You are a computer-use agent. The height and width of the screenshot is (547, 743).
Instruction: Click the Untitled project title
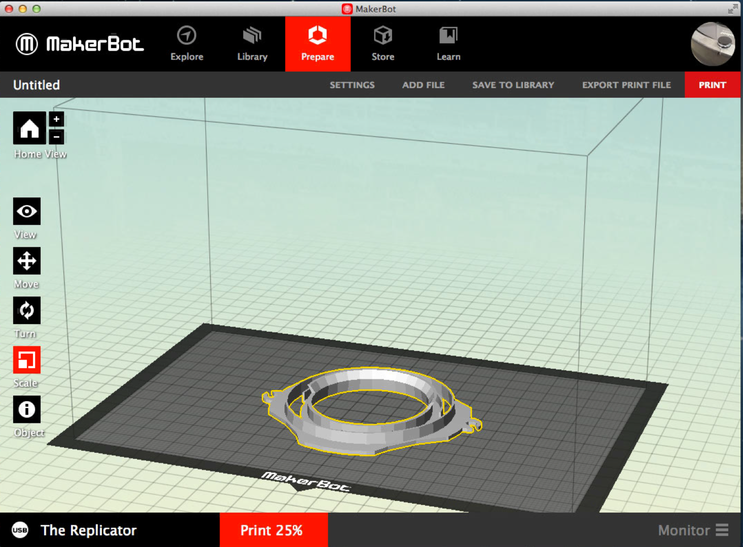tap(37, 85)
